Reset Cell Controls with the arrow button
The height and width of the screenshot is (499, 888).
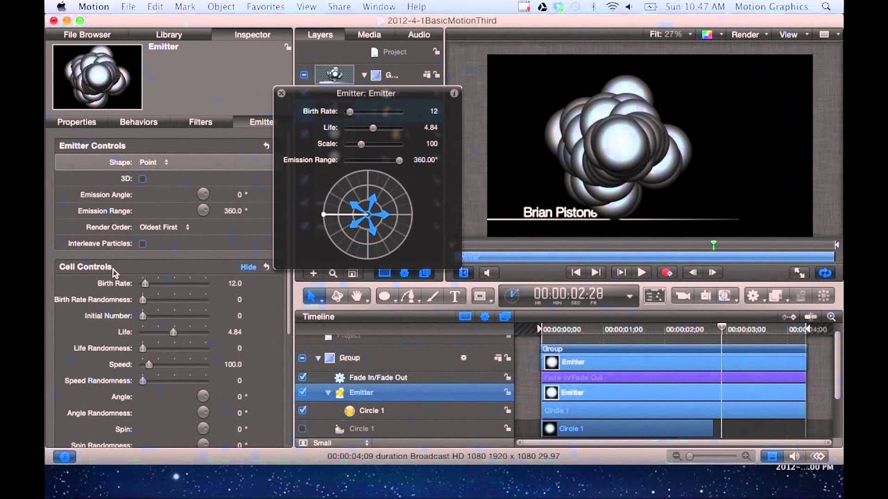266,267
